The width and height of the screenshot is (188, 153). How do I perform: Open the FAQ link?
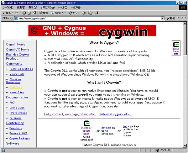click(12, 103)
